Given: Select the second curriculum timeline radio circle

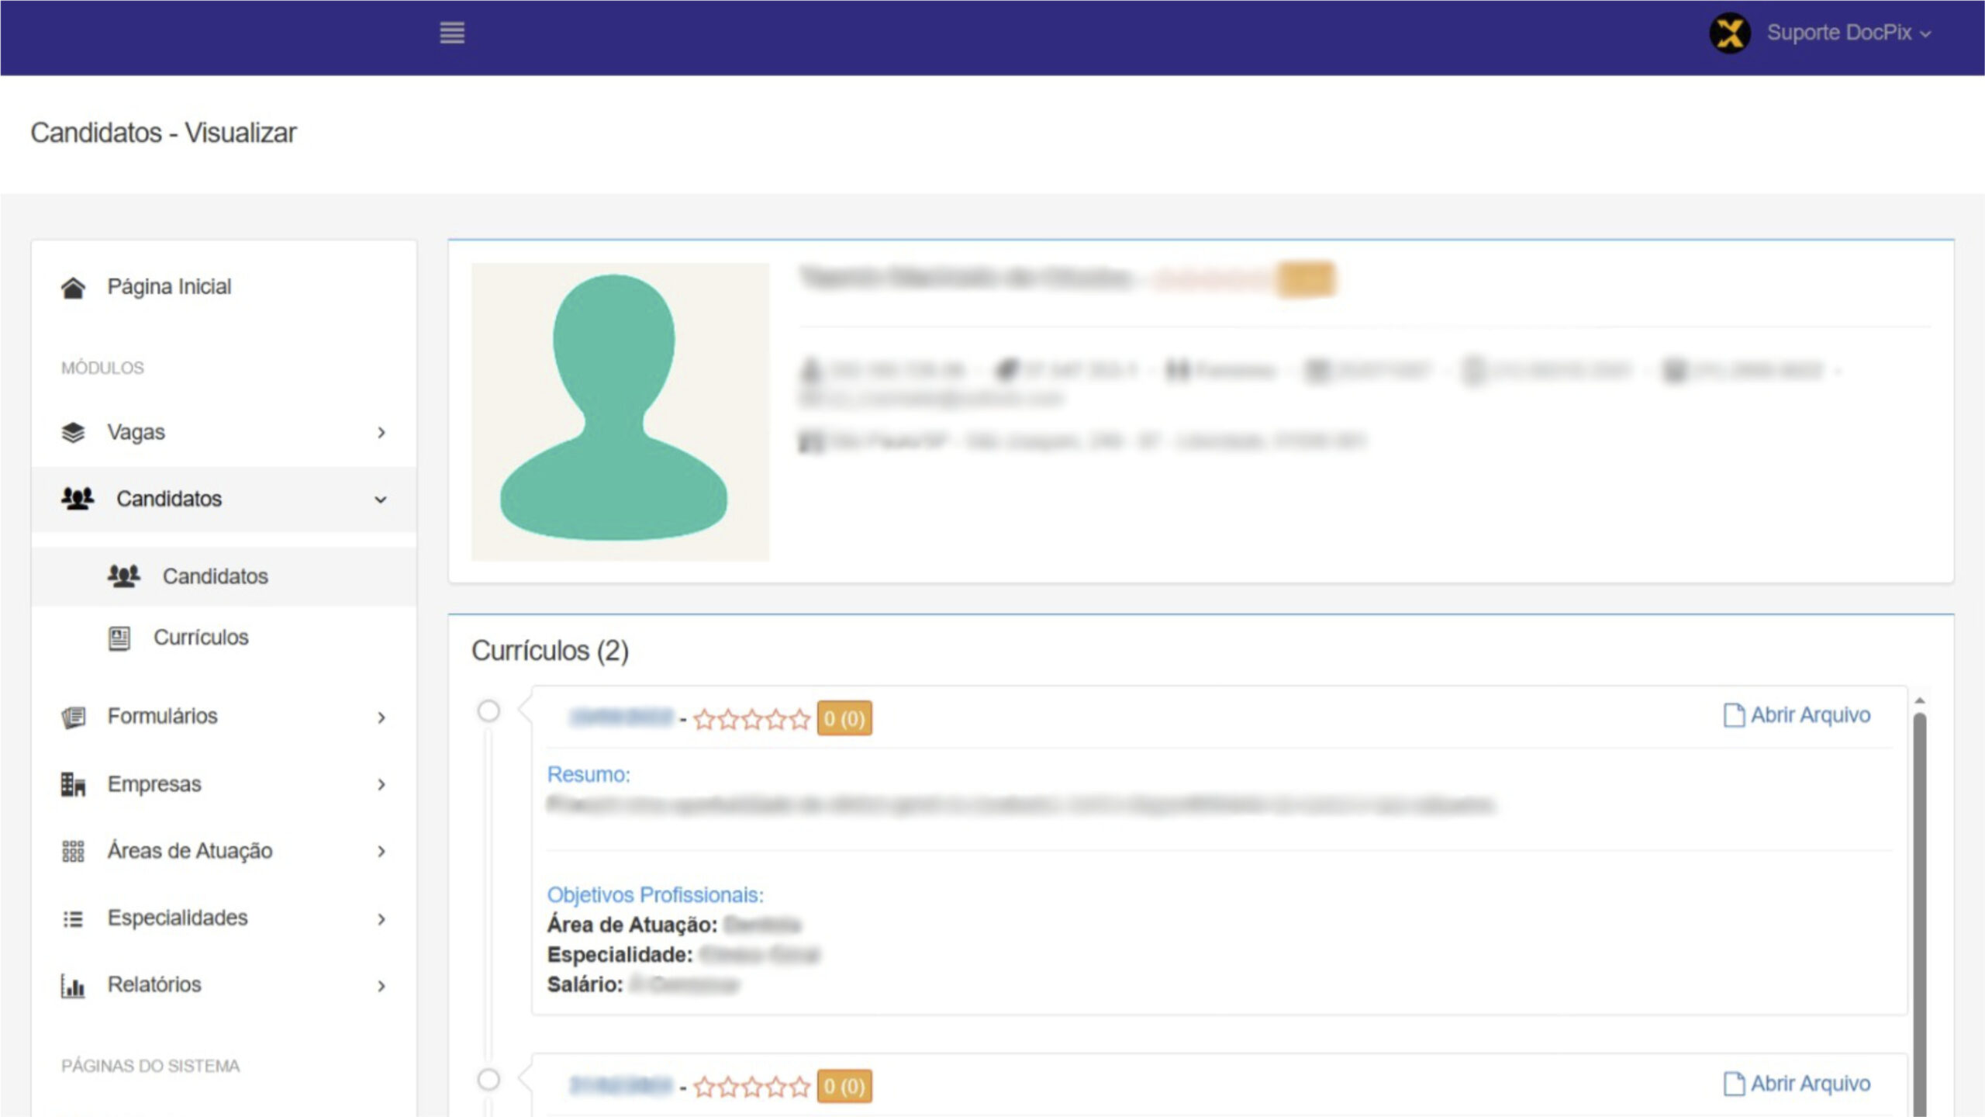Looking at the screenshot, I should click(488, 1079).
